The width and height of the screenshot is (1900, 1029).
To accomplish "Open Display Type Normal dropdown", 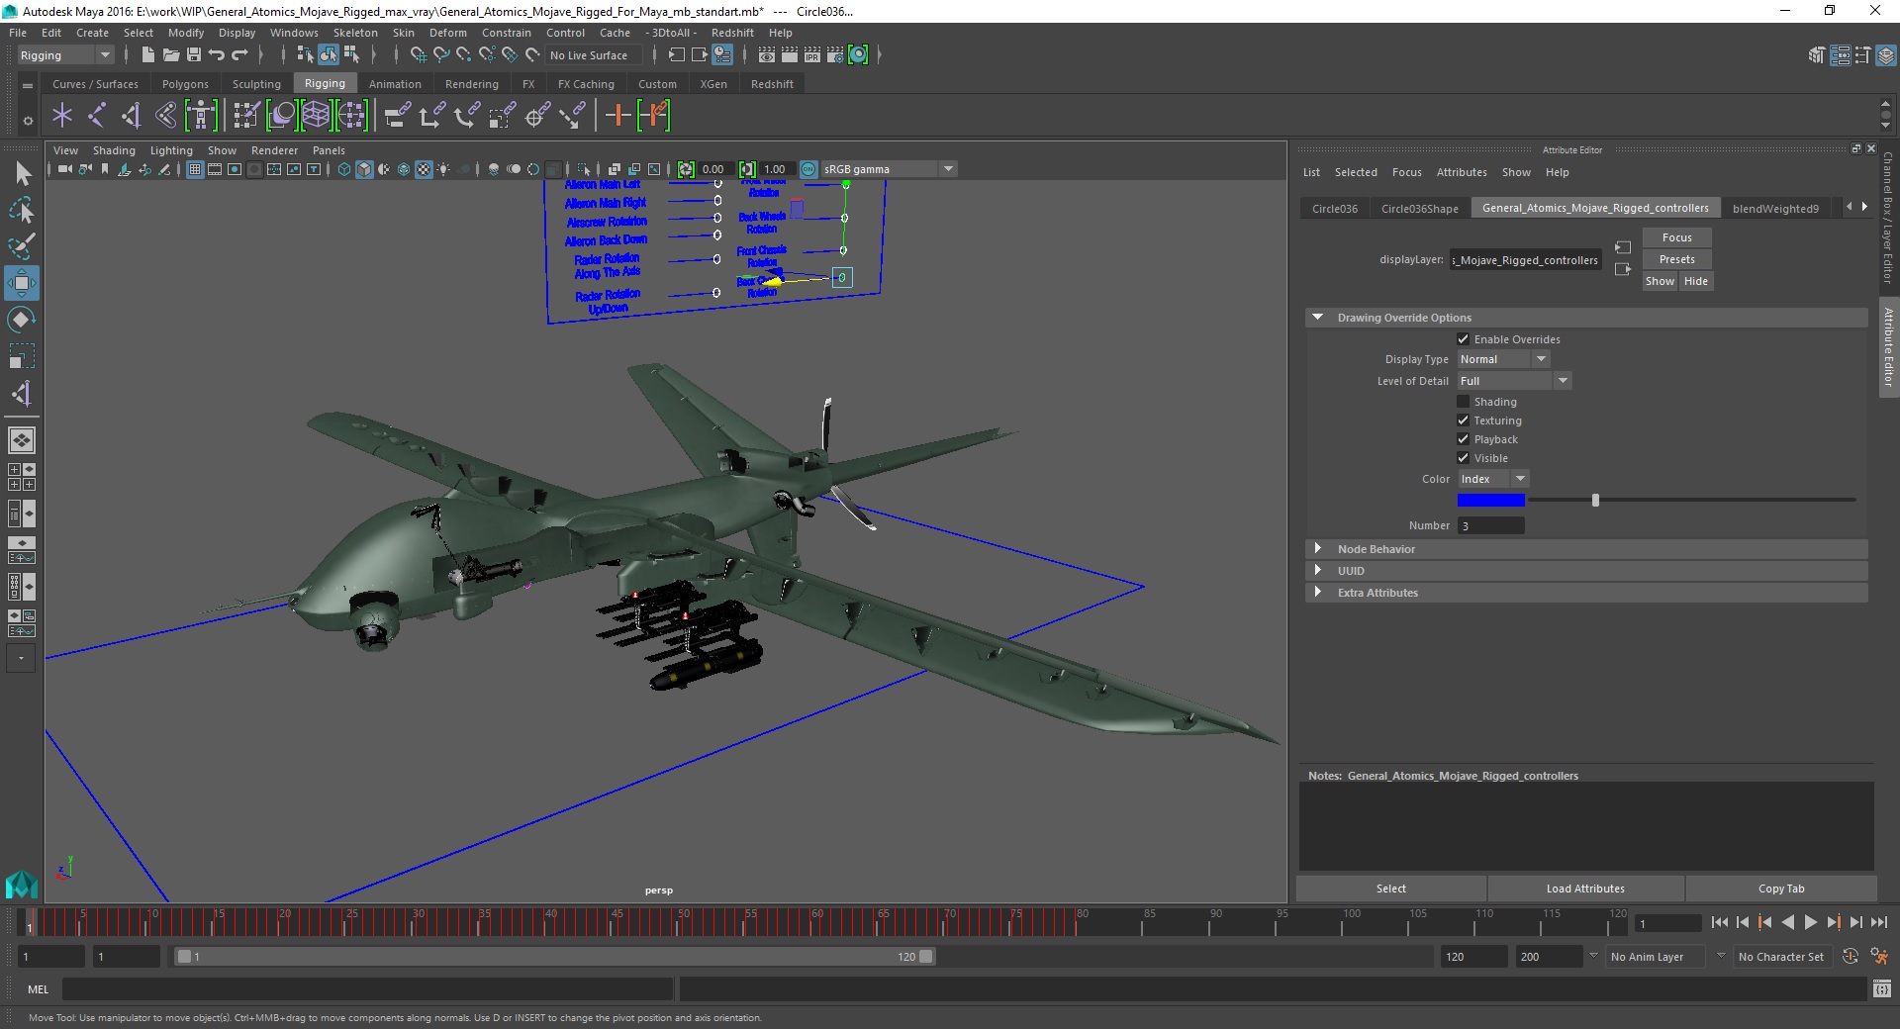I will pos(1503,359).
